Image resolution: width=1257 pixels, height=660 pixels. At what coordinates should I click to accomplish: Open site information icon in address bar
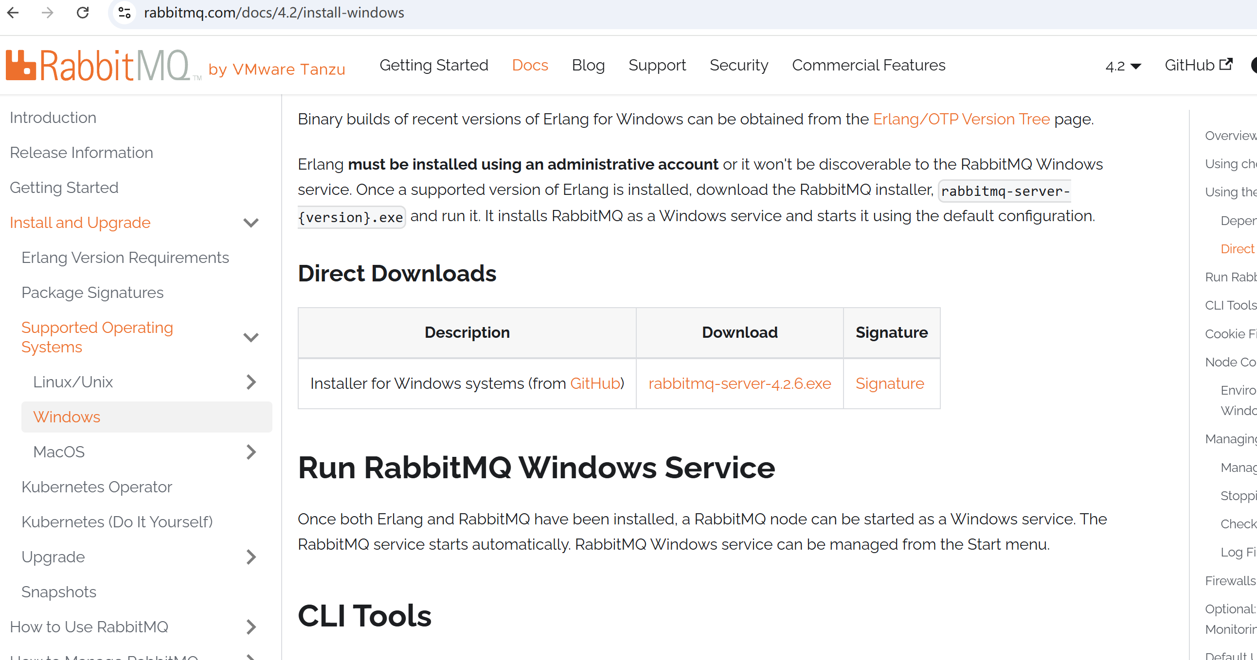(x=125, y=13)
